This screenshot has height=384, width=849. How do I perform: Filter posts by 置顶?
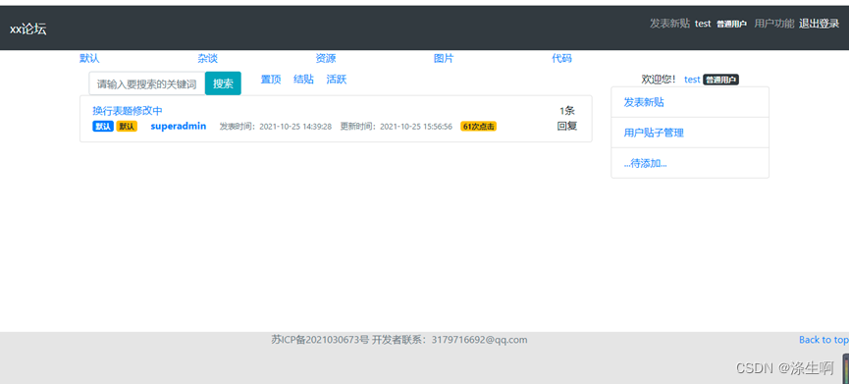271,80
